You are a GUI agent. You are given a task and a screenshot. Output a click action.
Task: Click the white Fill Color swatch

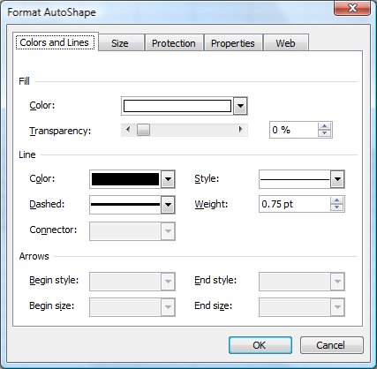tap(177, 106)
